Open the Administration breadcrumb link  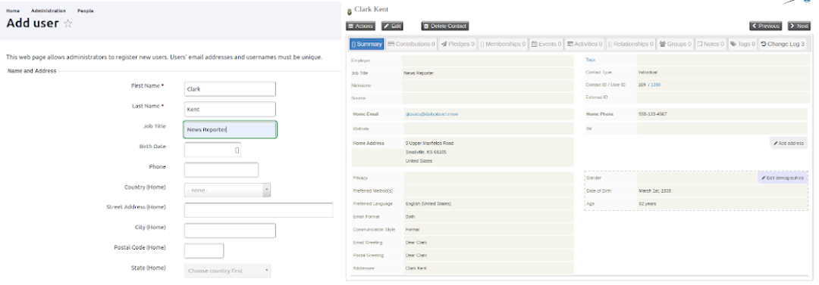48,11
